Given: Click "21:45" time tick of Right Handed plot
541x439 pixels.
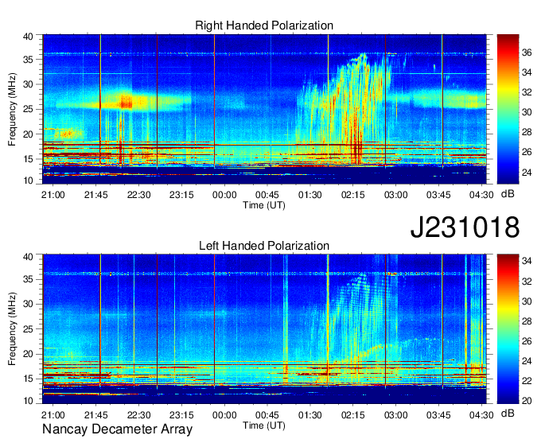Looking at the screenshot, I should 96,195.
